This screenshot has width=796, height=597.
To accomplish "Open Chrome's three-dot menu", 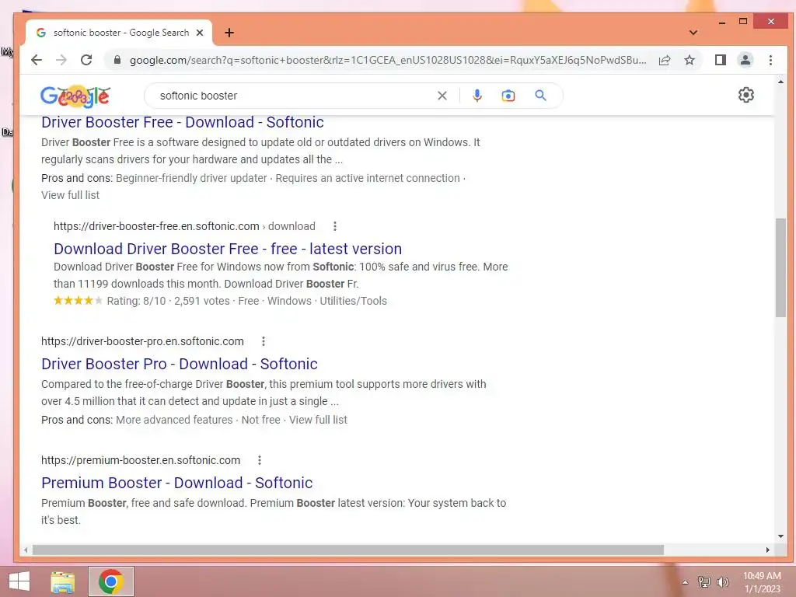I will [770, 60].
